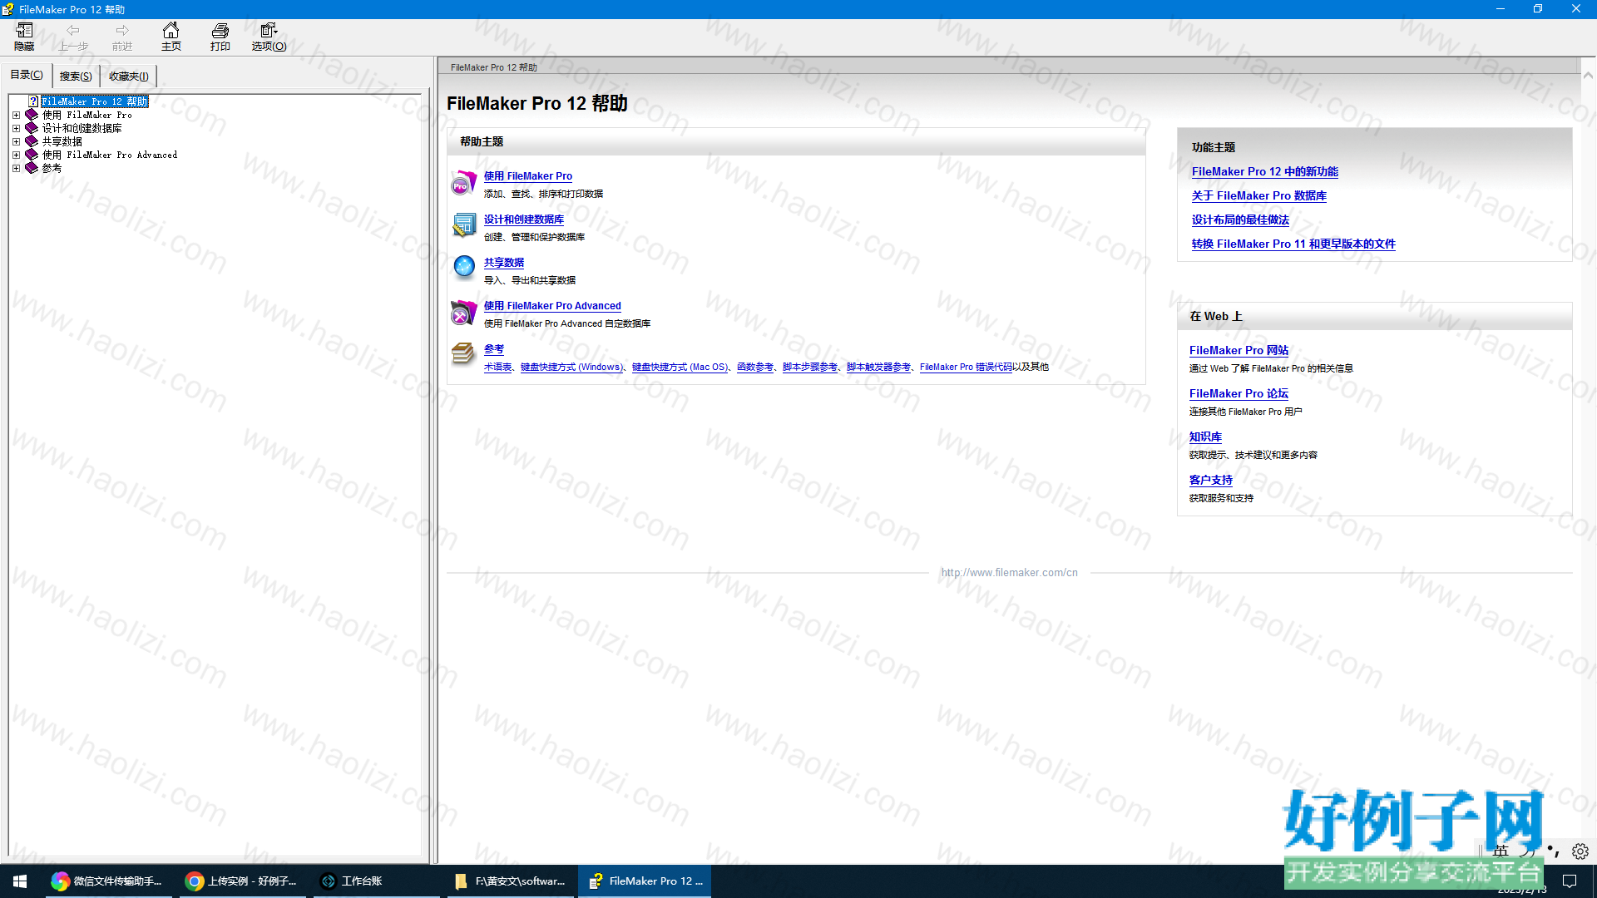Select 设计和创建数据库 in the contents tree
The image size is (1597, 898).
point(82,128)
